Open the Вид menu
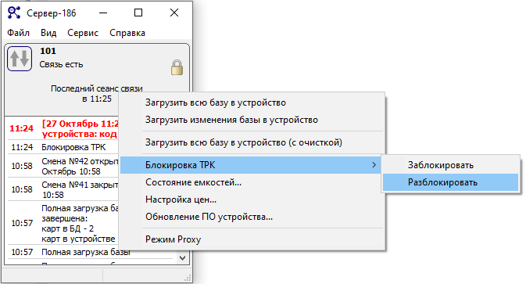Viewport: 526px width, 284px height. 48,33
